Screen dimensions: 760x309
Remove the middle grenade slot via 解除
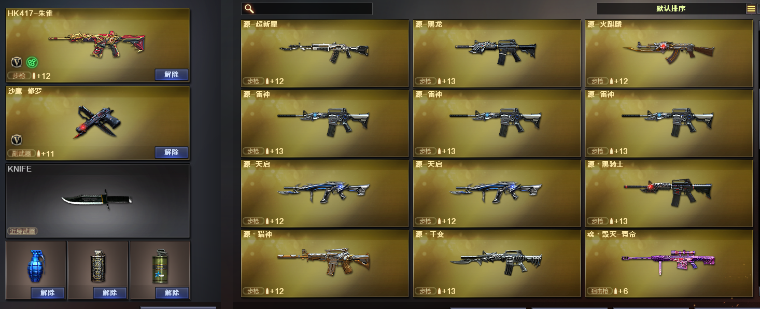coord(110,293)
